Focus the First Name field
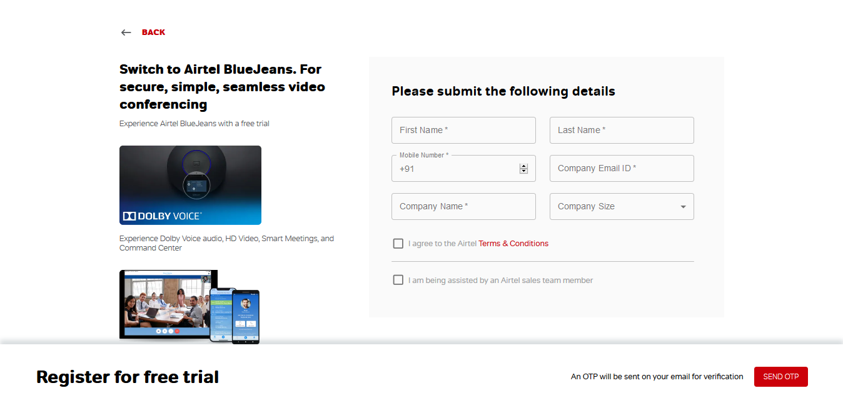This screenshot has height=408, width=843. (x=463, y=130)
